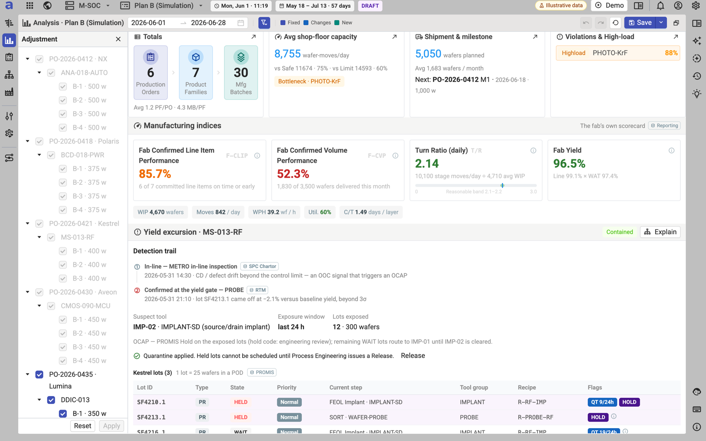
Task: Collapse the PO-2026-0418 · Polaris node
Action: tap(27, 142)
